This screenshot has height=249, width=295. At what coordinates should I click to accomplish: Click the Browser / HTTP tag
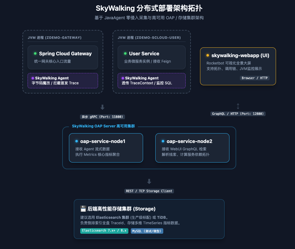pos(255,78)
